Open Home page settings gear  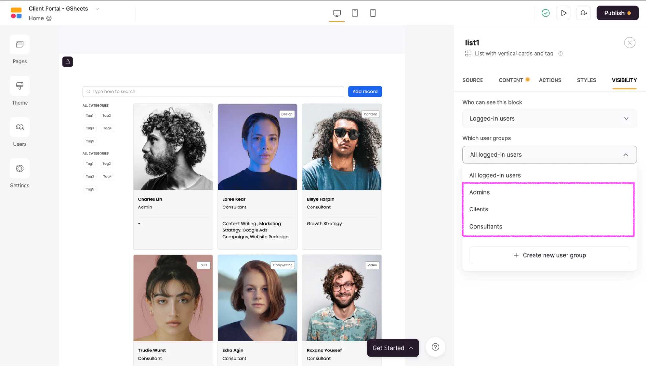coord(49,18)
